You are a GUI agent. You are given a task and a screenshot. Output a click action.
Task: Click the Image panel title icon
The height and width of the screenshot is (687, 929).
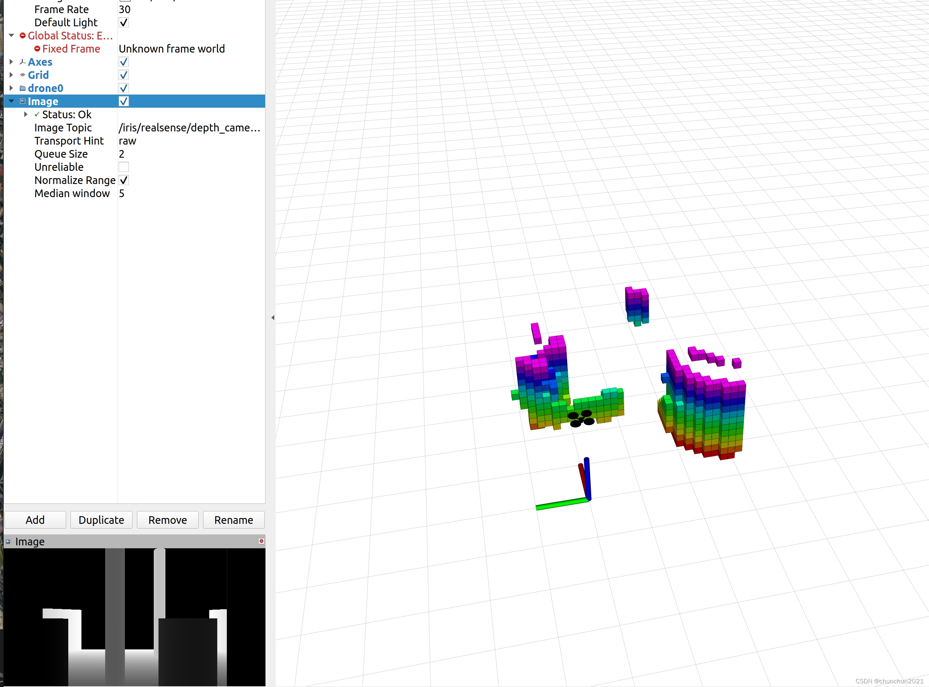[8, 541]
